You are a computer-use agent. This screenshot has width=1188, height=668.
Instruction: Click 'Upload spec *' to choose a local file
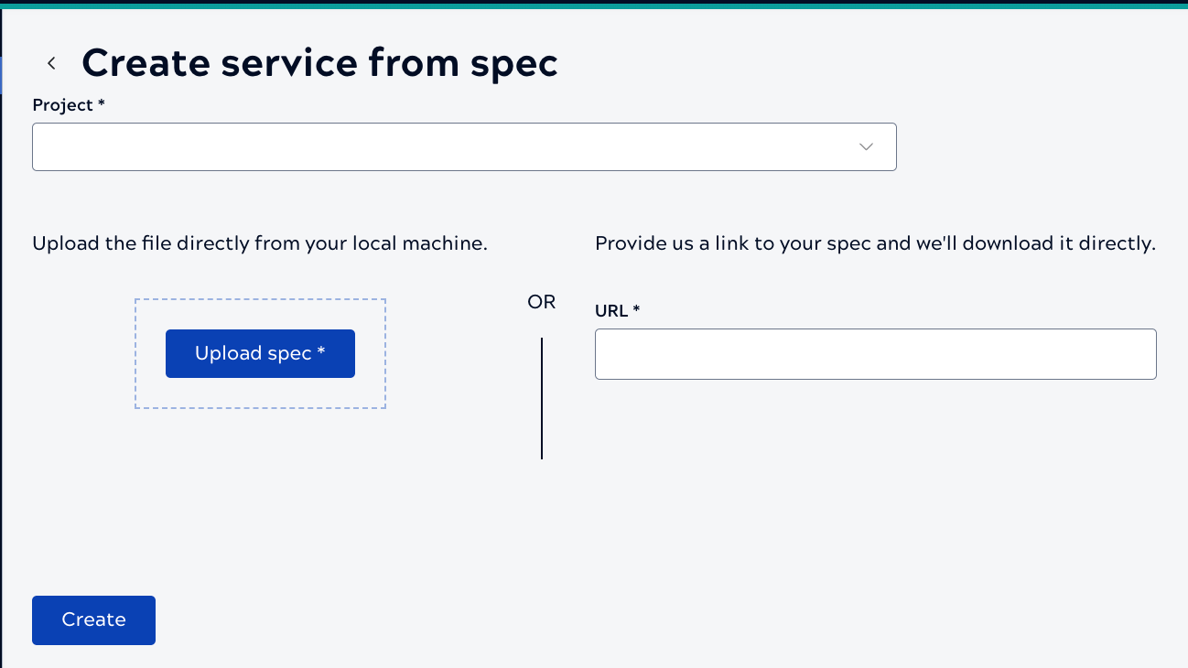(x=260, y=353)
